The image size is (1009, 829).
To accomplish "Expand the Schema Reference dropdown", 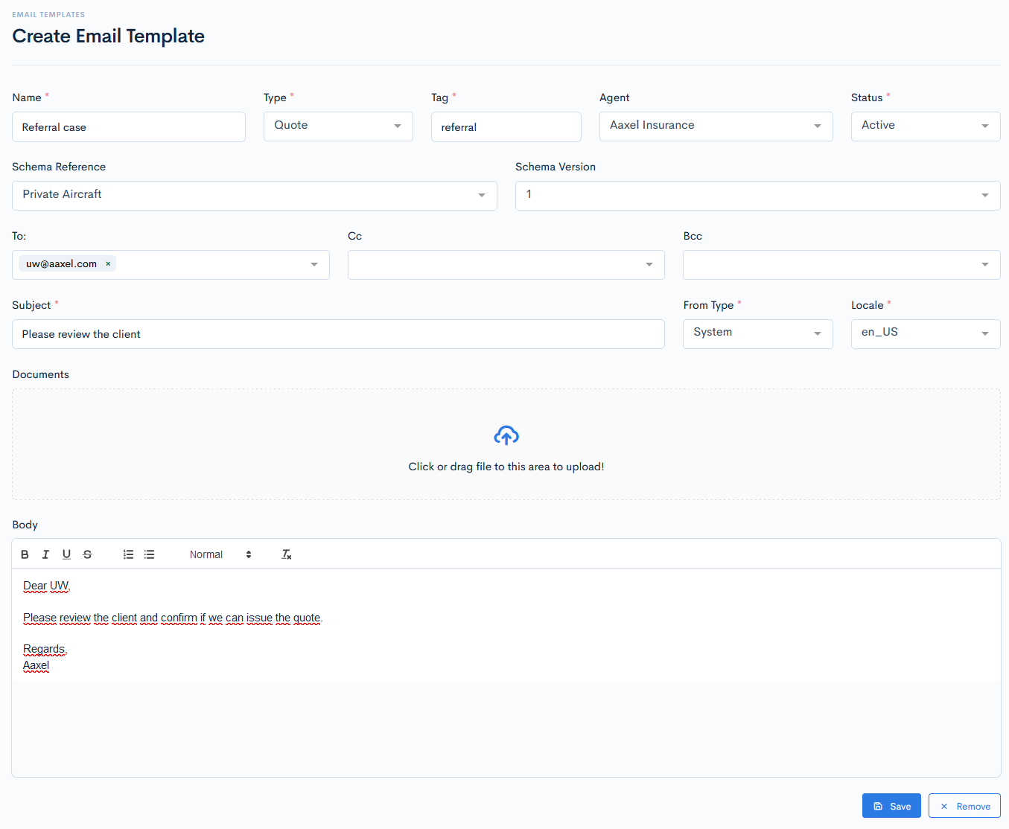I will (254, 196).
